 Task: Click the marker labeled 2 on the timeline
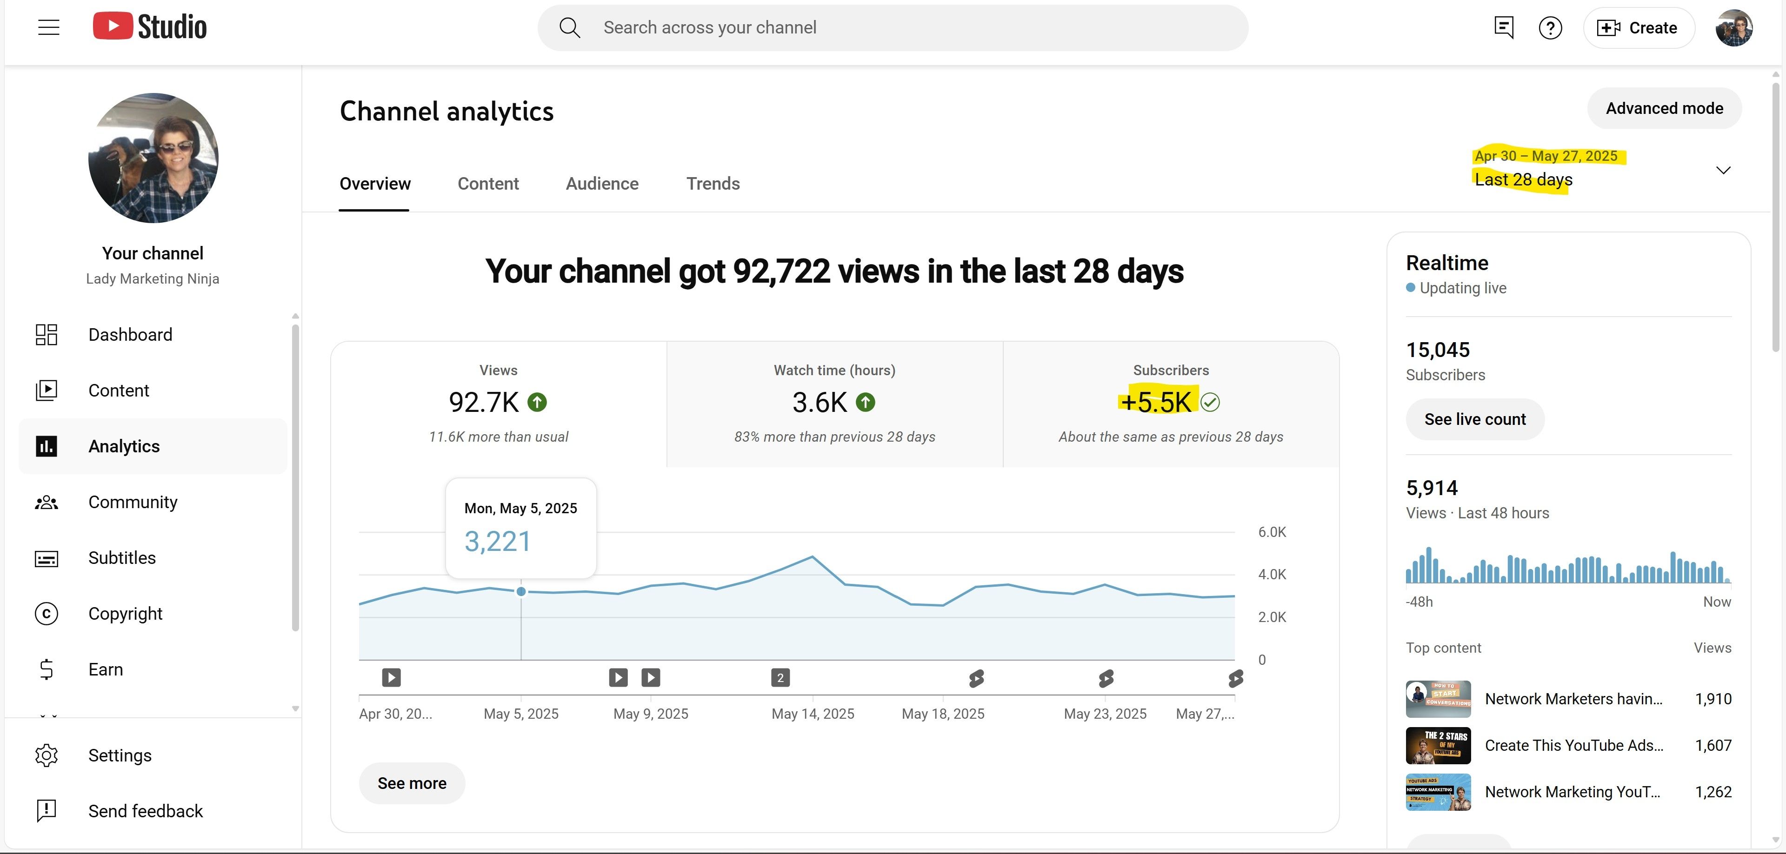(x=780, y=677)
